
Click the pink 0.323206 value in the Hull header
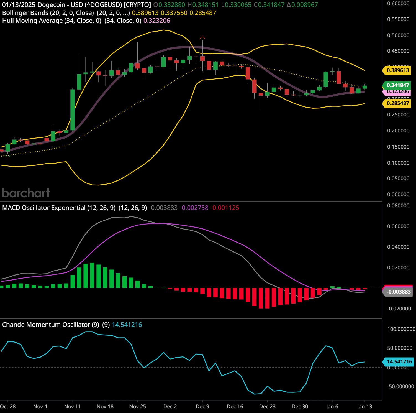[157, 21]
